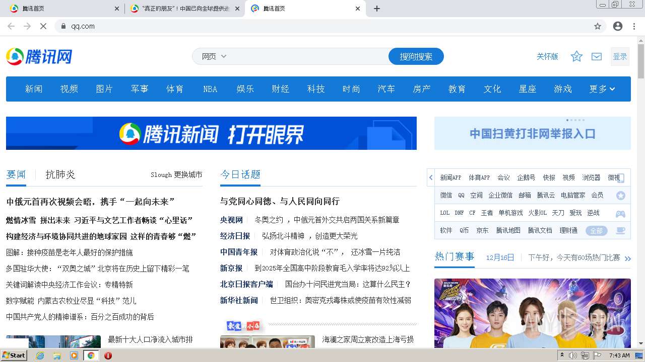
Task: Open 京东 link in services panel
Action: pyautogui.click(x=482, y=230)
